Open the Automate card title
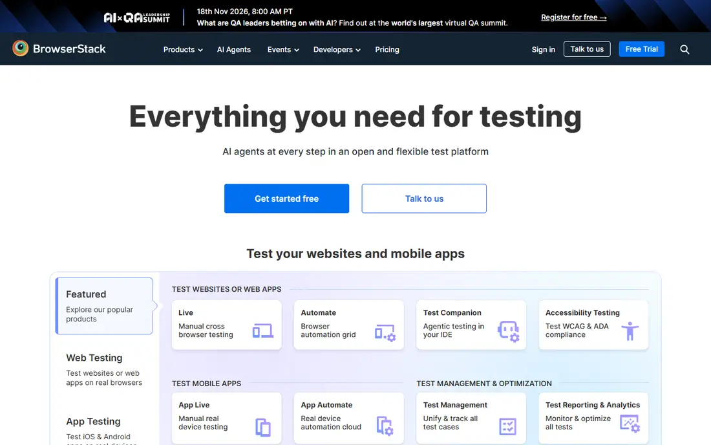Image resolution: width=711 pixels, height=445 pixels. click(318, 312)
